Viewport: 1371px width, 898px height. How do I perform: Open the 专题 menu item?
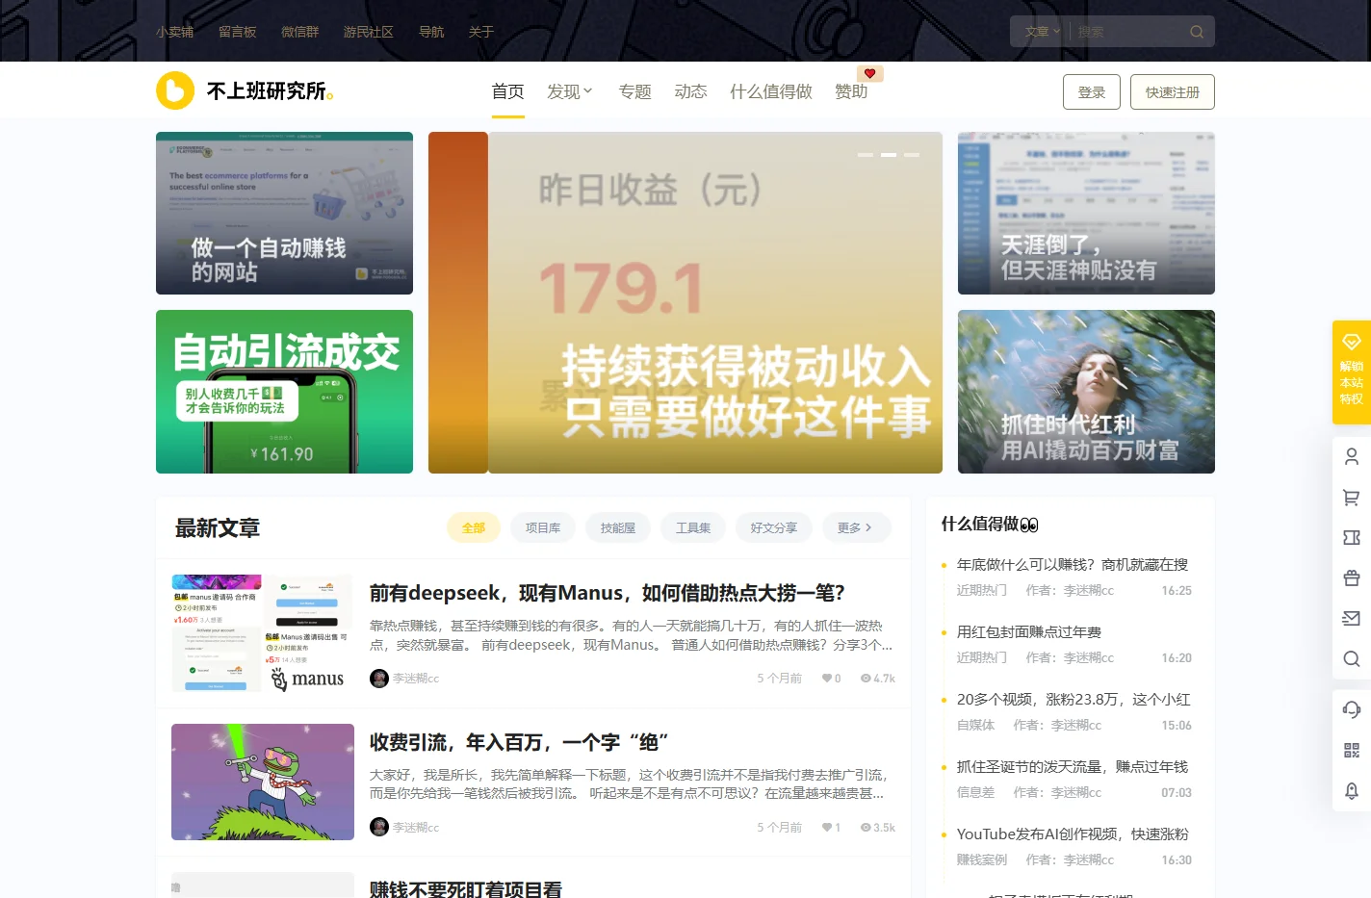pos(635,91)
